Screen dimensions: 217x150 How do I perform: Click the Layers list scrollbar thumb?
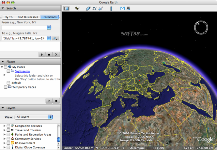59,140
